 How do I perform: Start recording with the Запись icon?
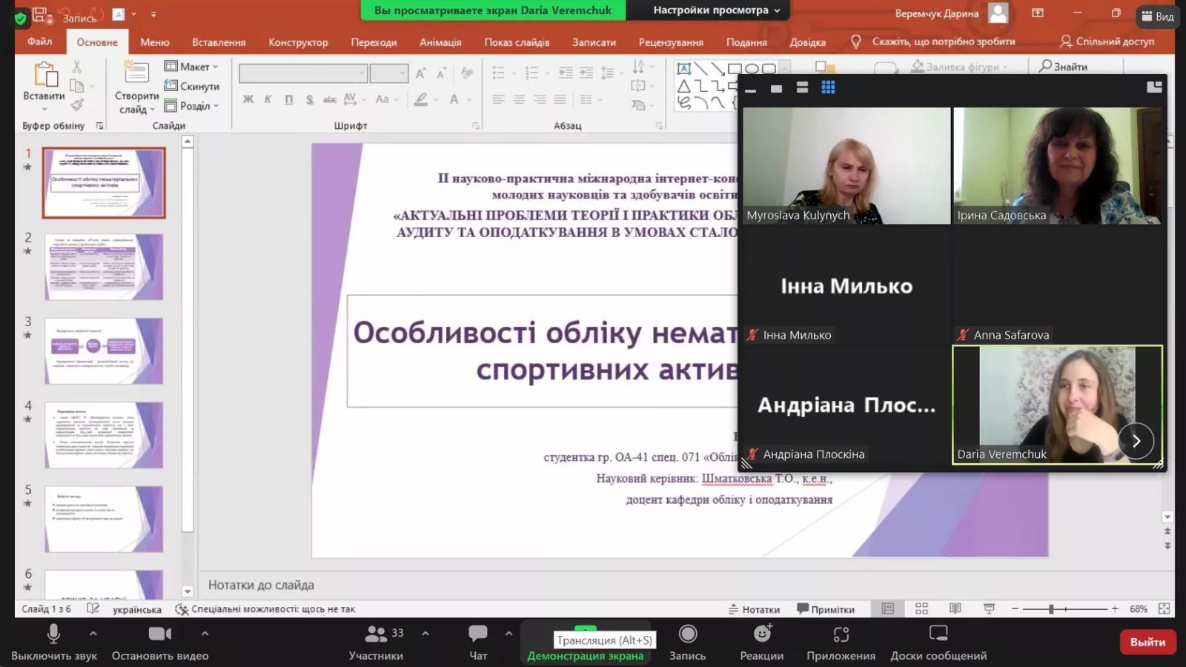[687, 642]
